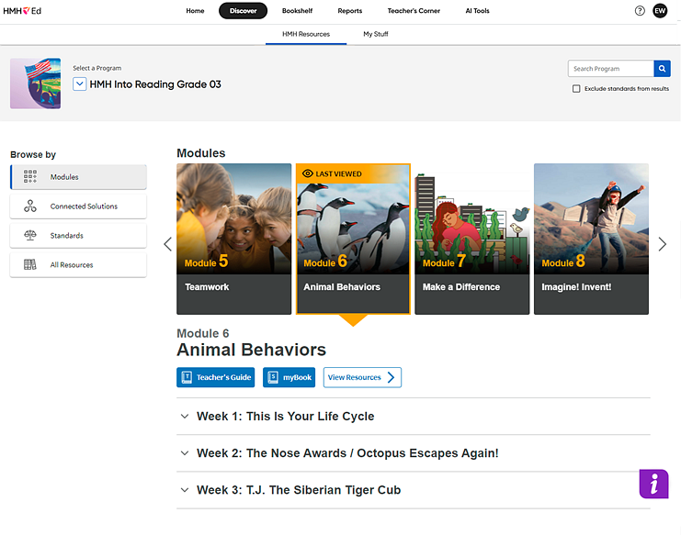Click the purple info icon button

click(653, 484)
